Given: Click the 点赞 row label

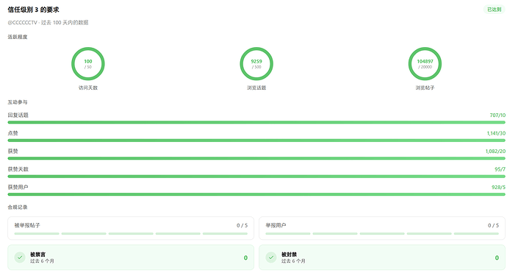Looking at the screenshot, I should click(13, 133).
